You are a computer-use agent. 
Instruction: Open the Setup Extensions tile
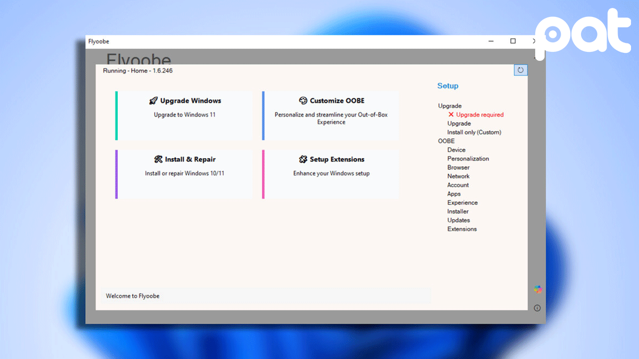tap(330, 175)
